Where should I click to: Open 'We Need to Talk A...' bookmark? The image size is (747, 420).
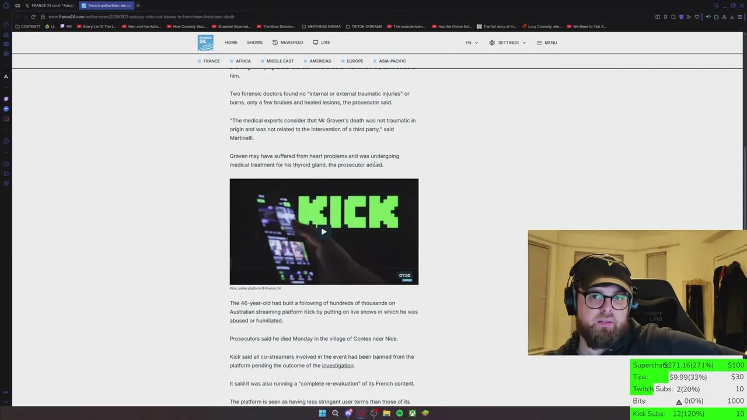587,26
